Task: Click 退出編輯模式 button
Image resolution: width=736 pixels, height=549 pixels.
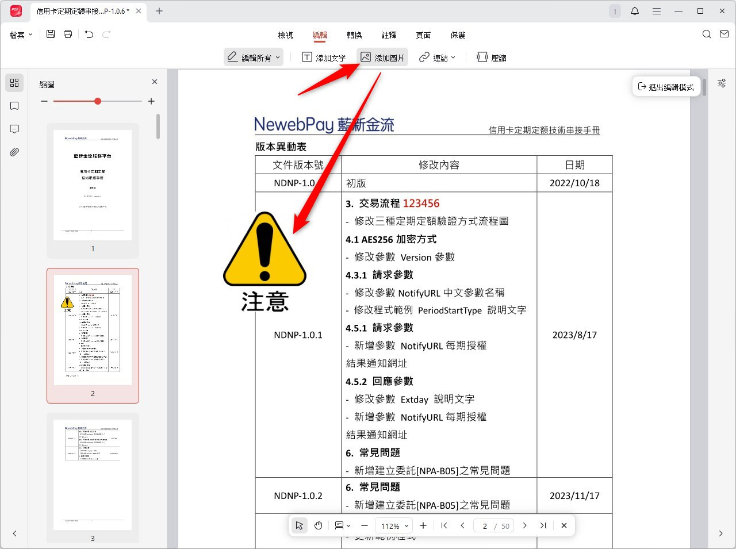Action: (x=666, y=87)
